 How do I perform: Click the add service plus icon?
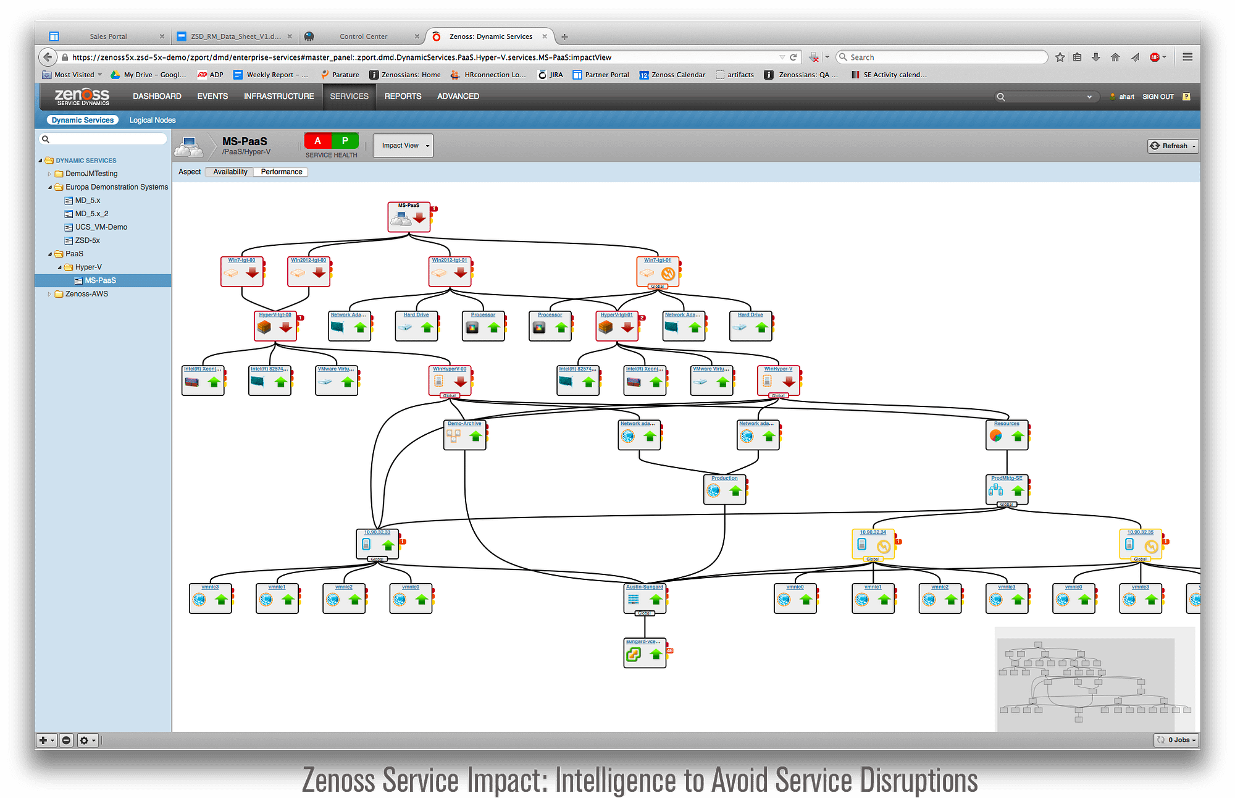[46, 740]
